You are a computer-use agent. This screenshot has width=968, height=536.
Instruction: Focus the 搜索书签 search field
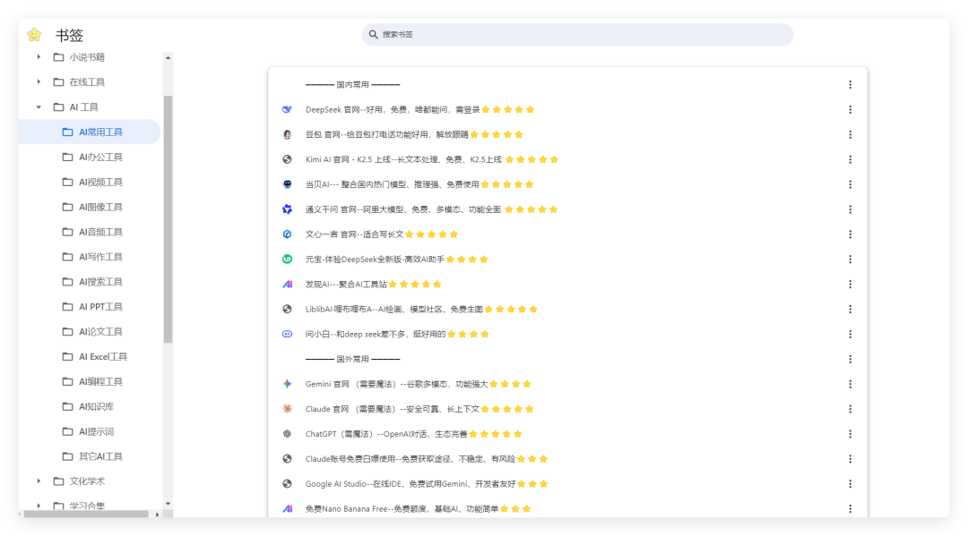pos(577,35)
